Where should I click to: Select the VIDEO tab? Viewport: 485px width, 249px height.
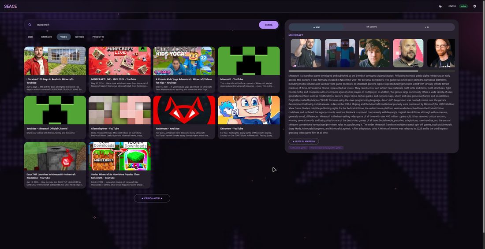coord(64,37)
